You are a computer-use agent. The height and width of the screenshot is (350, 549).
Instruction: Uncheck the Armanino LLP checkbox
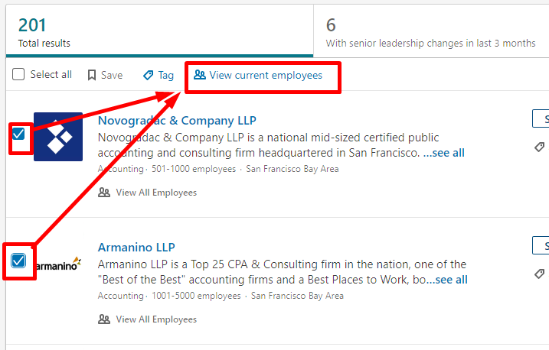[x=18, y=261]
